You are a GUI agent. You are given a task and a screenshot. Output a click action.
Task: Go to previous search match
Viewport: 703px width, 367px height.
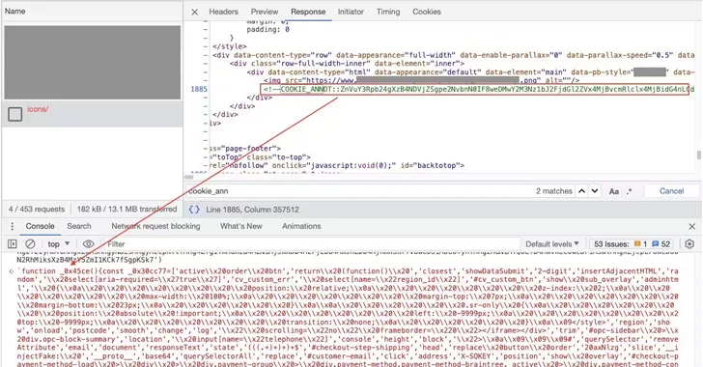coord(581,190)
